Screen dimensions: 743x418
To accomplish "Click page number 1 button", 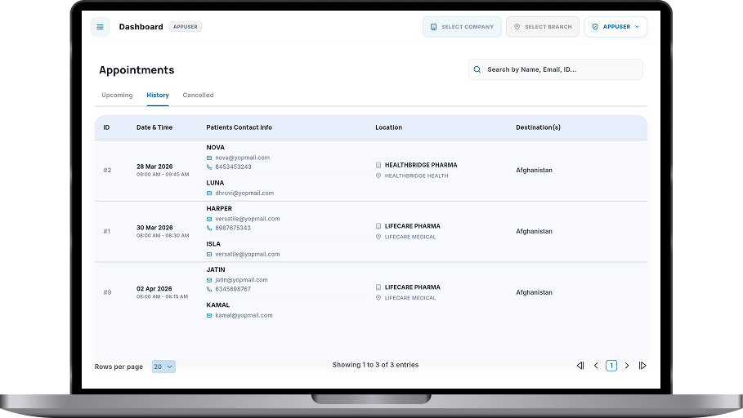I will [x=611, y=366].
